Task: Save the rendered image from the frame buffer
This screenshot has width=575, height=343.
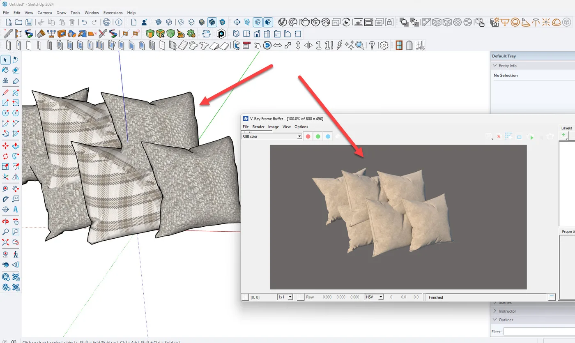Action: tap(489, 136)
